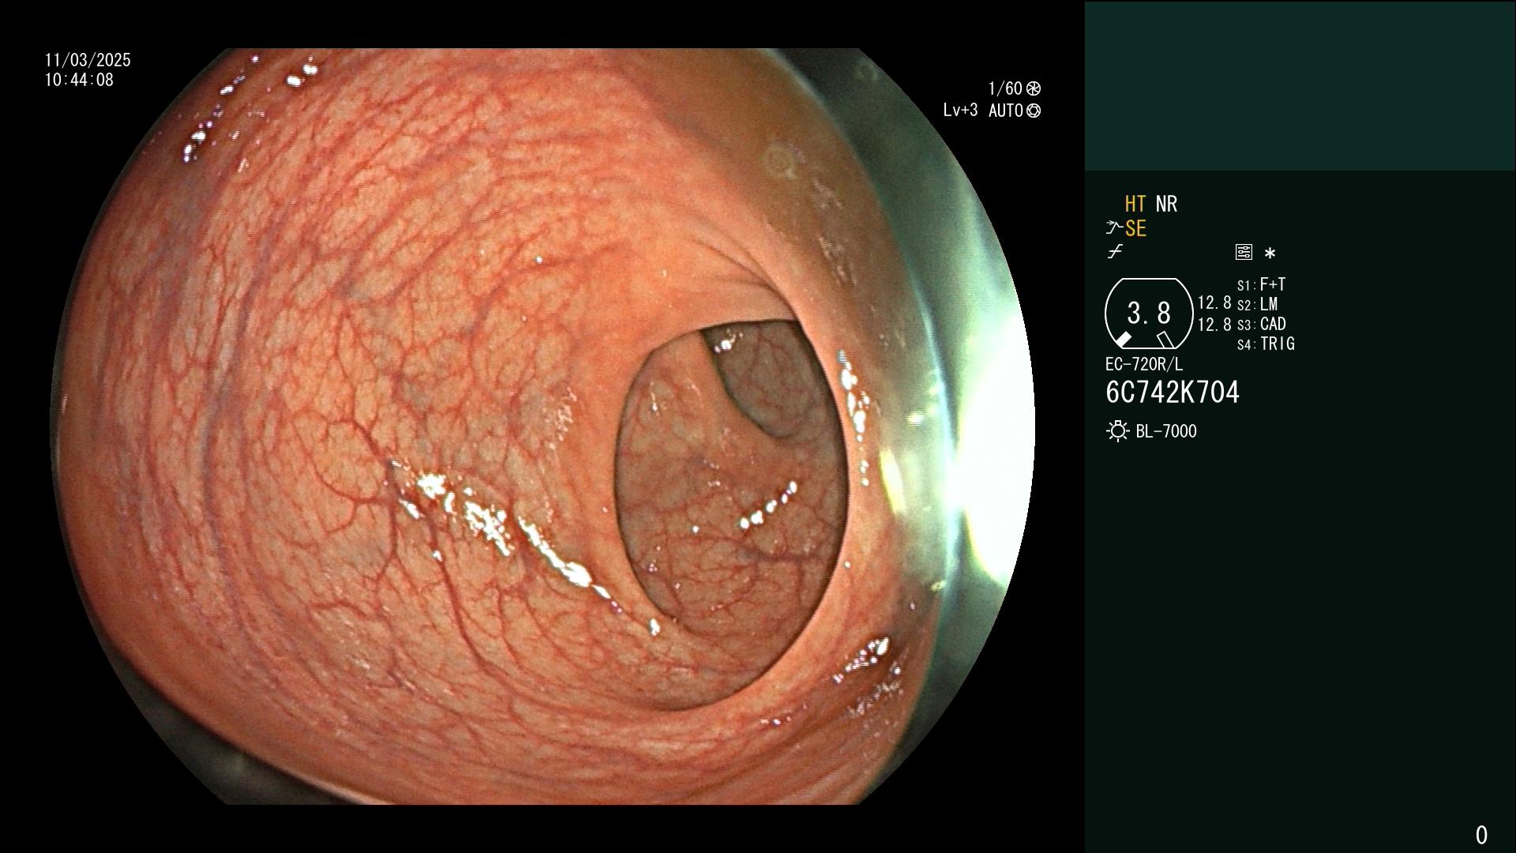This screenshot has height=853, width=1516.
Task: Click the auto iris icon next to AUTO
Action: [1034, 111]
